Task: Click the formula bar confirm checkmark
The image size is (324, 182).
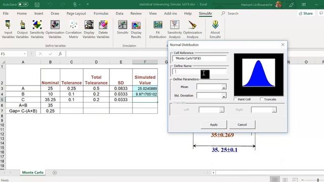Action: 51,54
